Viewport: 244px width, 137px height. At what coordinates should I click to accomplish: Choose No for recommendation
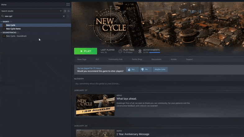point(146,69)
